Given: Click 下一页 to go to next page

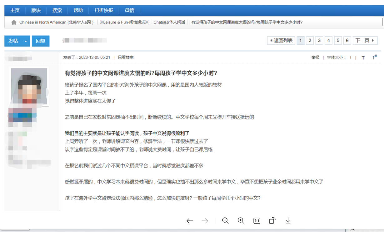Looking at the screenshot, I should click(365, 41).
